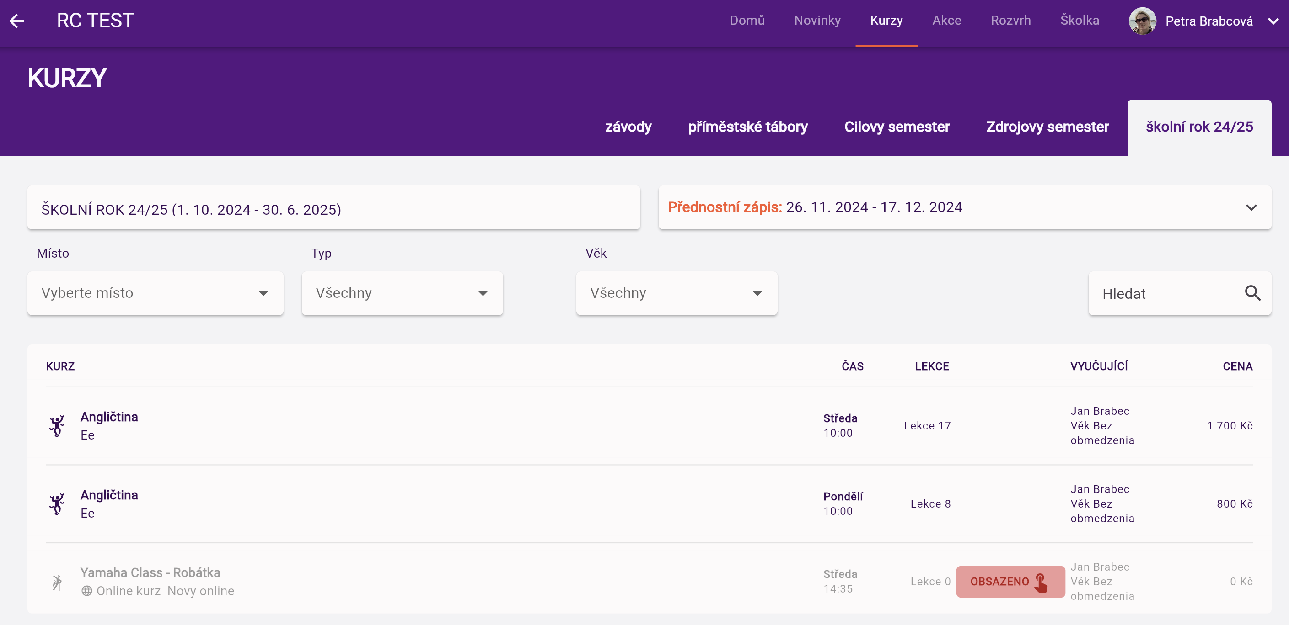Open the Místo dropdown
Screen dimensions: 1289x625
[155, 293]
